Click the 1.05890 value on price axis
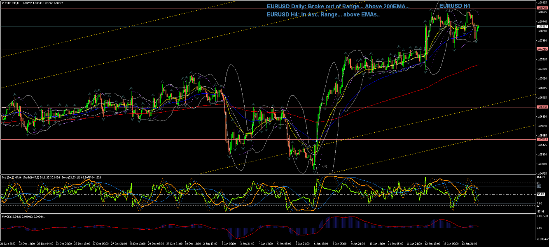 pos(542,126)
